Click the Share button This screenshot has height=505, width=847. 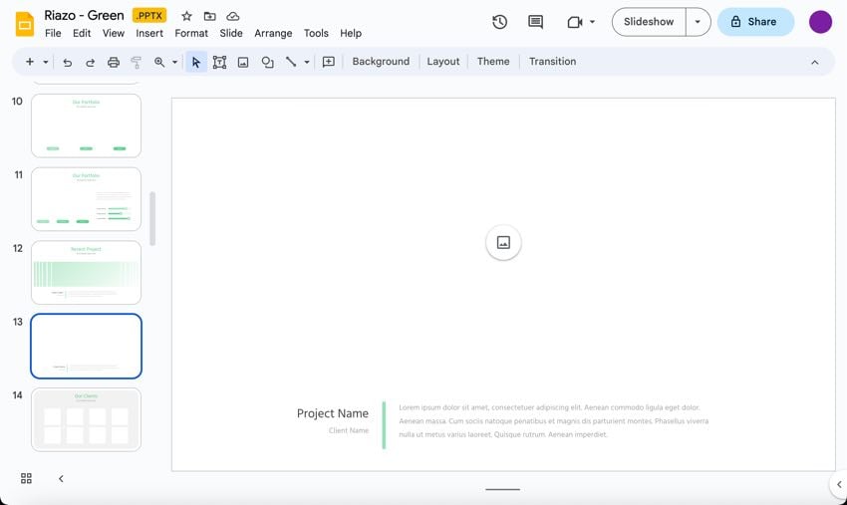[x=755, y=22]
